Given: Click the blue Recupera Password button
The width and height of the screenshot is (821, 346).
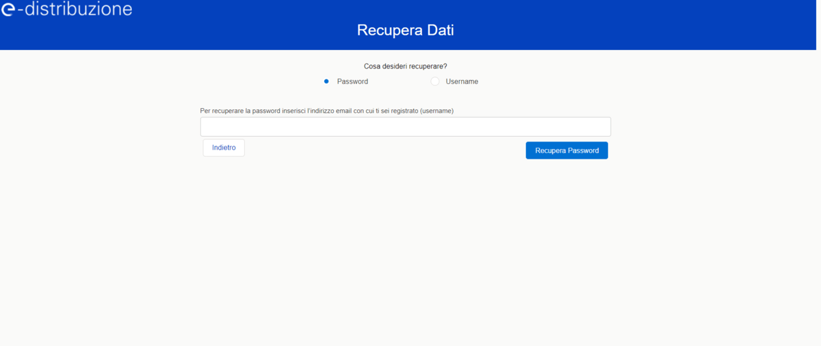Looking at the screenshot, I should [566, 150].
